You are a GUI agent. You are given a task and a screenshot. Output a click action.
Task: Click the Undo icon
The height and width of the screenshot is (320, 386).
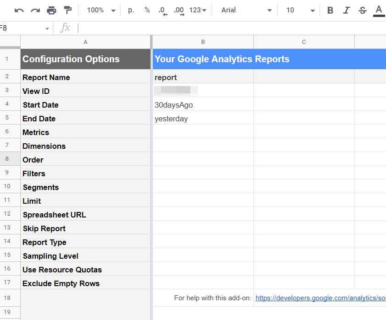19,11
